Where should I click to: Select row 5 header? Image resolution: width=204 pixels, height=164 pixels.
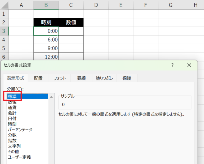point(4,48)
